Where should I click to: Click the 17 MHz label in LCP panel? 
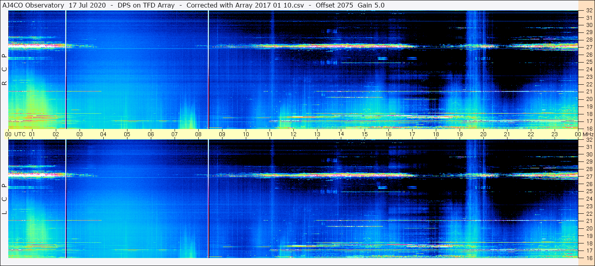coord(589,251)
